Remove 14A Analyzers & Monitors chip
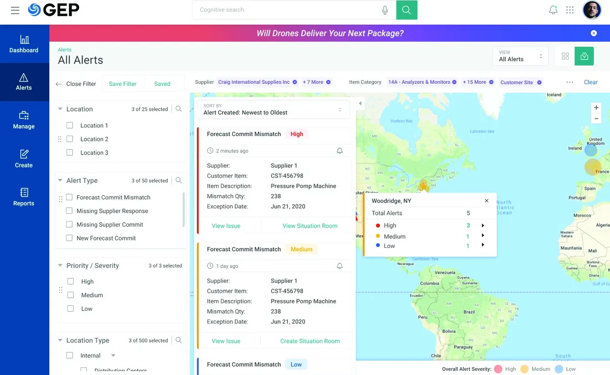 click(x=454, y=82)
